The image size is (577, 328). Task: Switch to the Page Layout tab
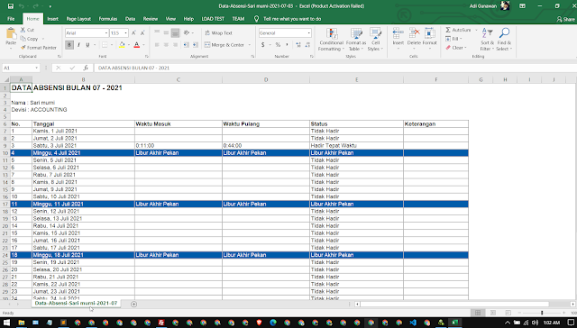coord(78,19)
